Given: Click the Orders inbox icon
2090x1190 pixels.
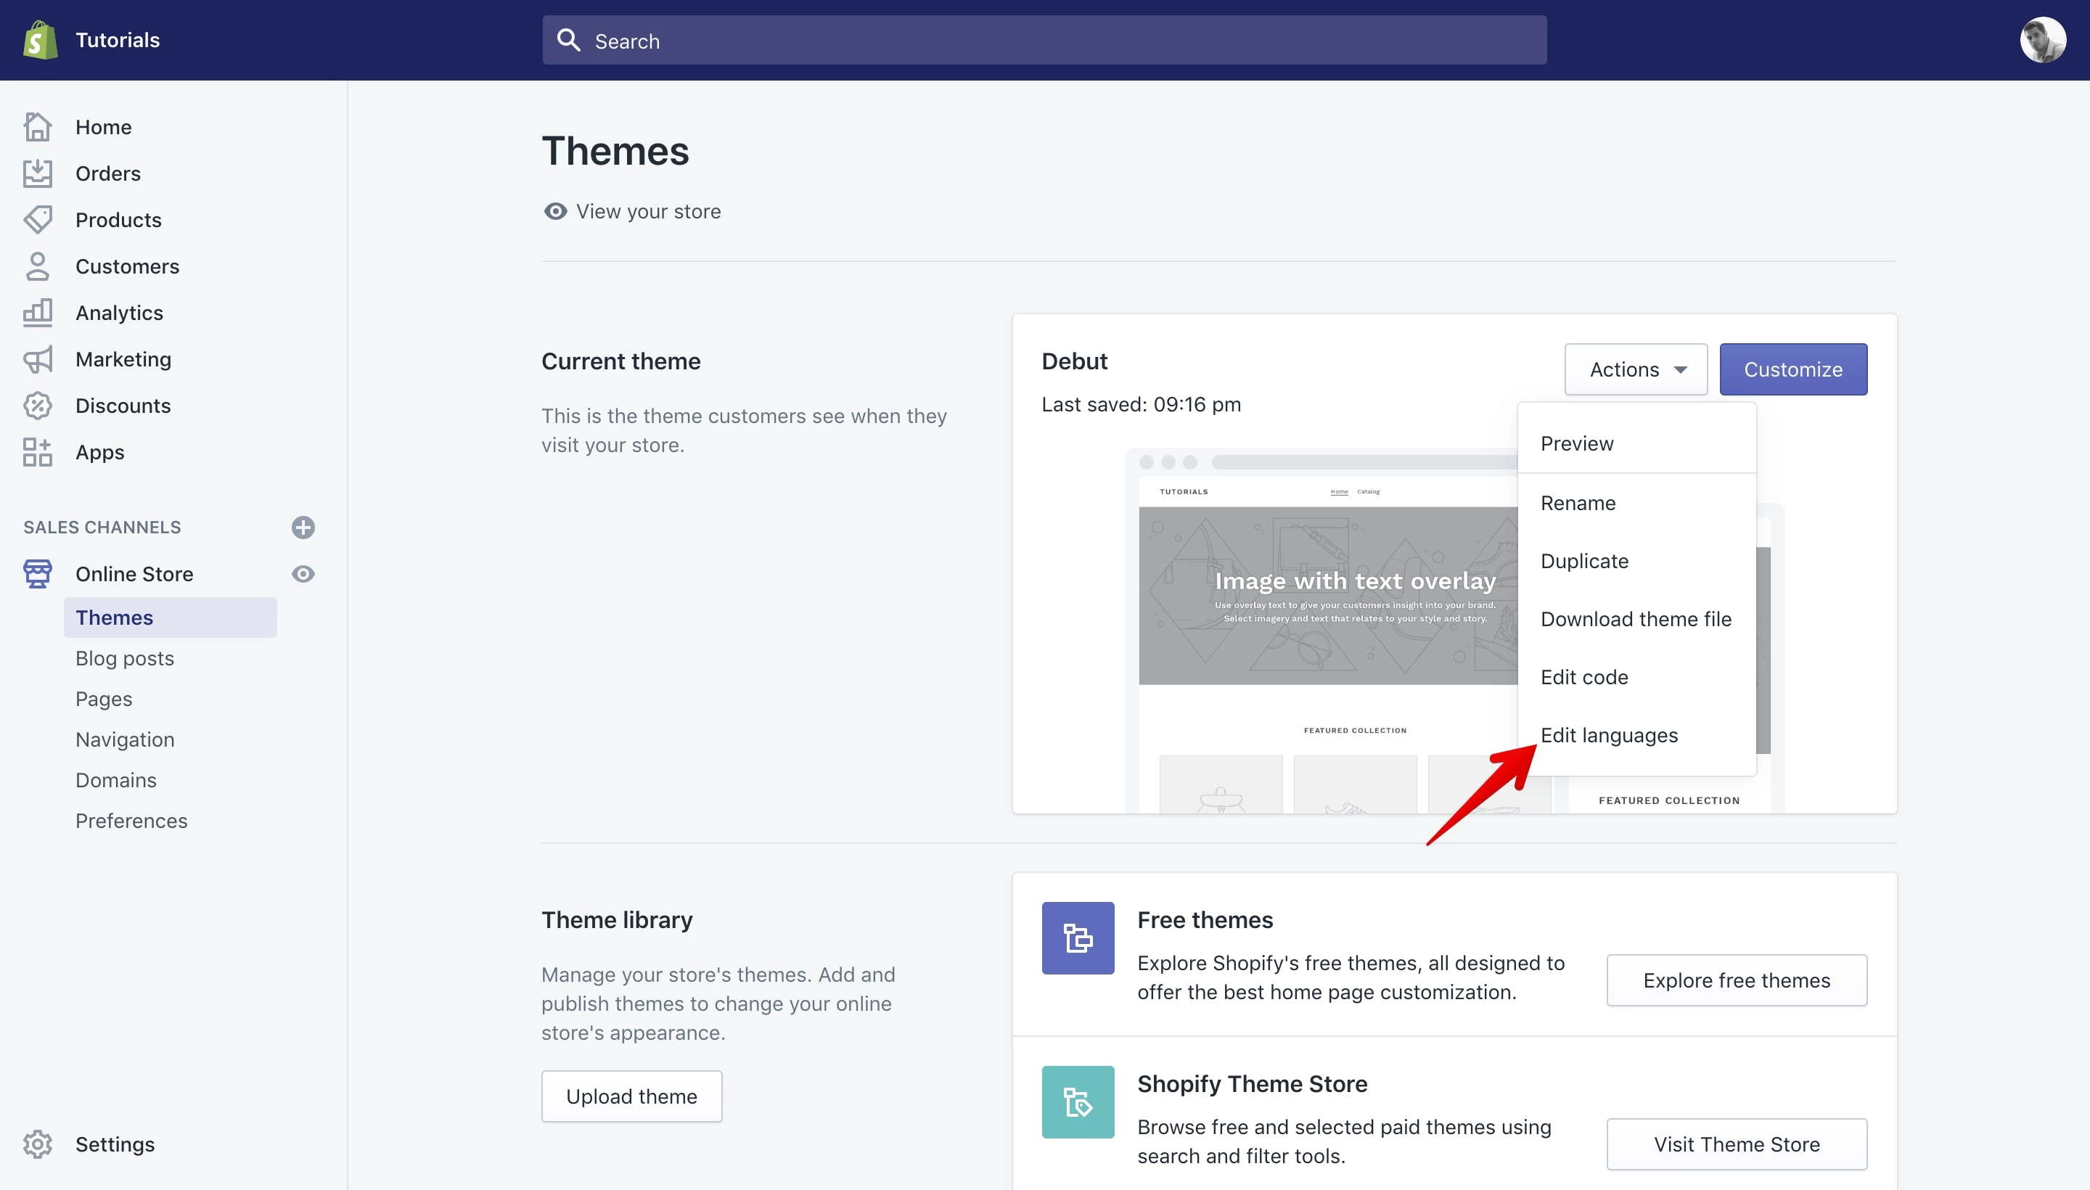Looking at the screenshot, I should [38, 173].
